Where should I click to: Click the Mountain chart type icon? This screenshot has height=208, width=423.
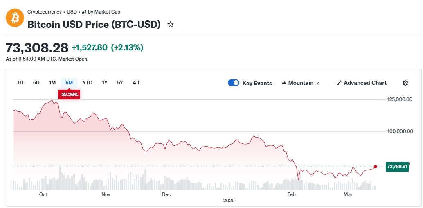[x=284, y=83]
